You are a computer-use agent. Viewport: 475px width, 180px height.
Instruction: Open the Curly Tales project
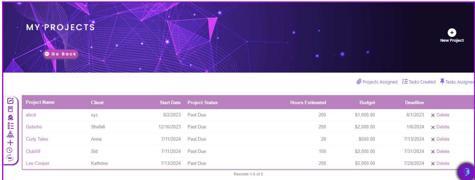tap(37, 139)
